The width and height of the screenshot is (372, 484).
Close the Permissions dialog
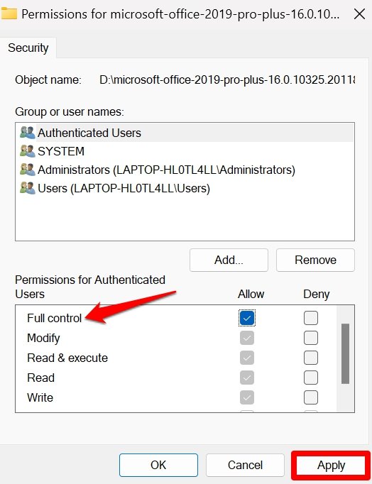point(359,14)
